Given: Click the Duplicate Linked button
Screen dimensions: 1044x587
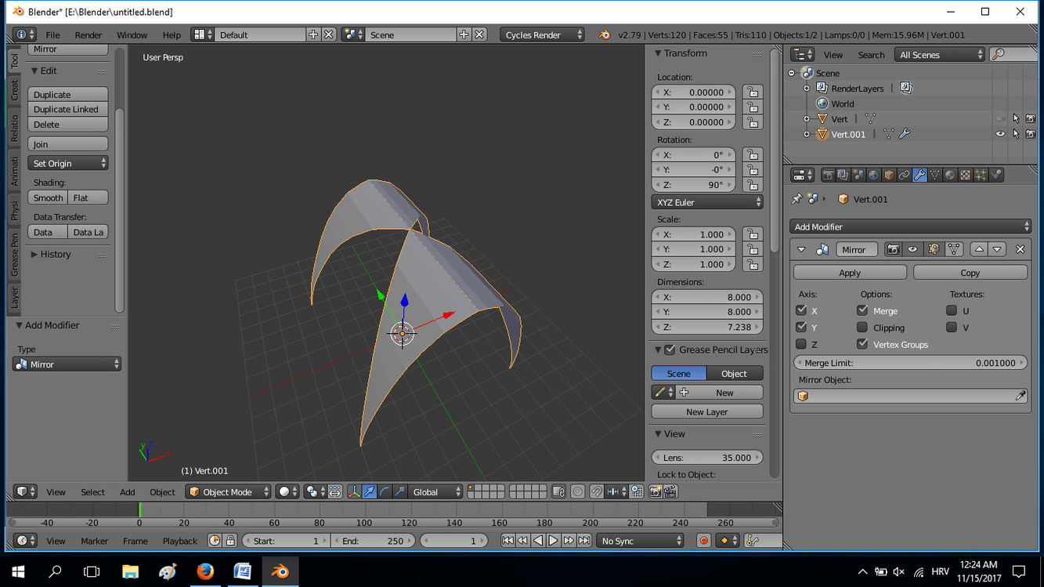Looking at the screenshot, I should pos(67,110).
